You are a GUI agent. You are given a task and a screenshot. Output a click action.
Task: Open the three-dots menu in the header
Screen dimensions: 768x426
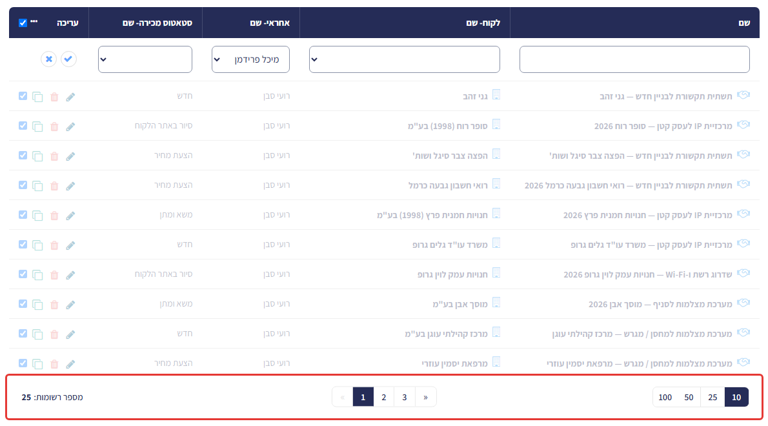pyautogui.click(x=34, y=21)
